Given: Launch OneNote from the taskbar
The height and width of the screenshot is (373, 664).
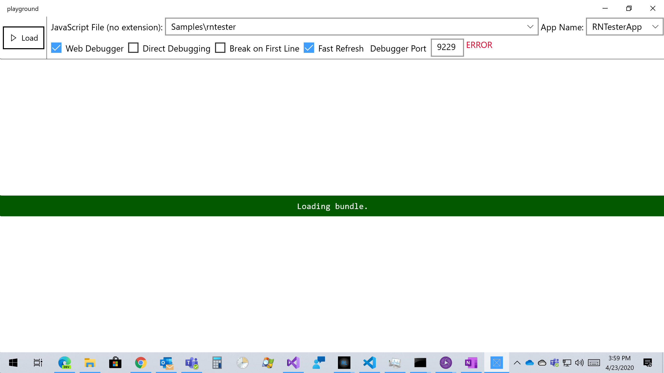Looking at the screenshot, I should [471, 363].
